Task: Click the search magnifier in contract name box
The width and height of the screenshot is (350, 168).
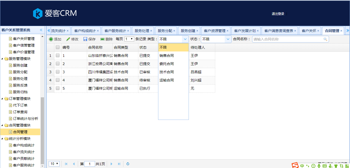Action: pyautogui.click(x=325, y=39)
